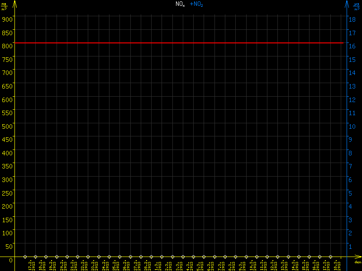This screenshot has height=271, width=362.
Task: Click the red horizontal limit line
Action: [181, 43]
